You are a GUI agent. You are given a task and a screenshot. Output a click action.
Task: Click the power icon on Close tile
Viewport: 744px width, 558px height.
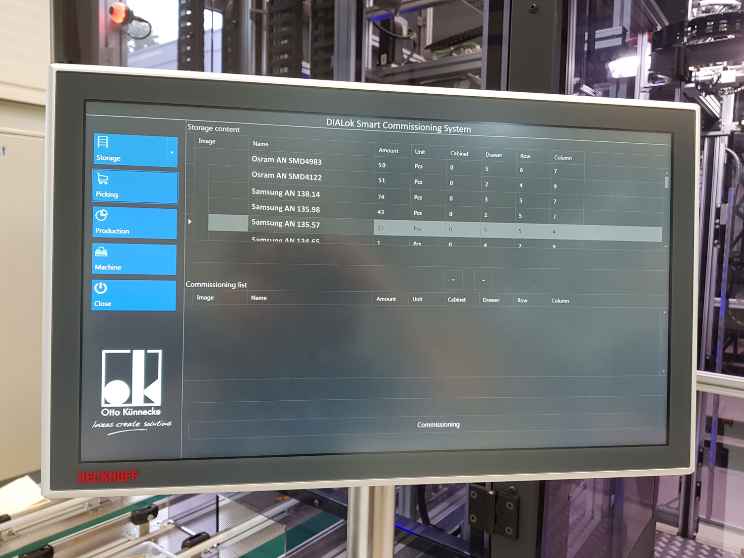coord(101,288)
